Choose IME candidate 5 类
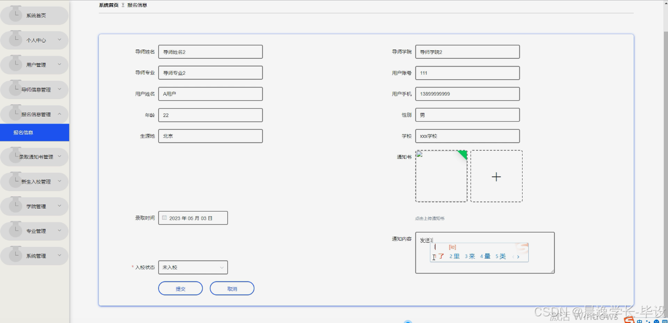668x323 pixels. click(x=501, y=257)
